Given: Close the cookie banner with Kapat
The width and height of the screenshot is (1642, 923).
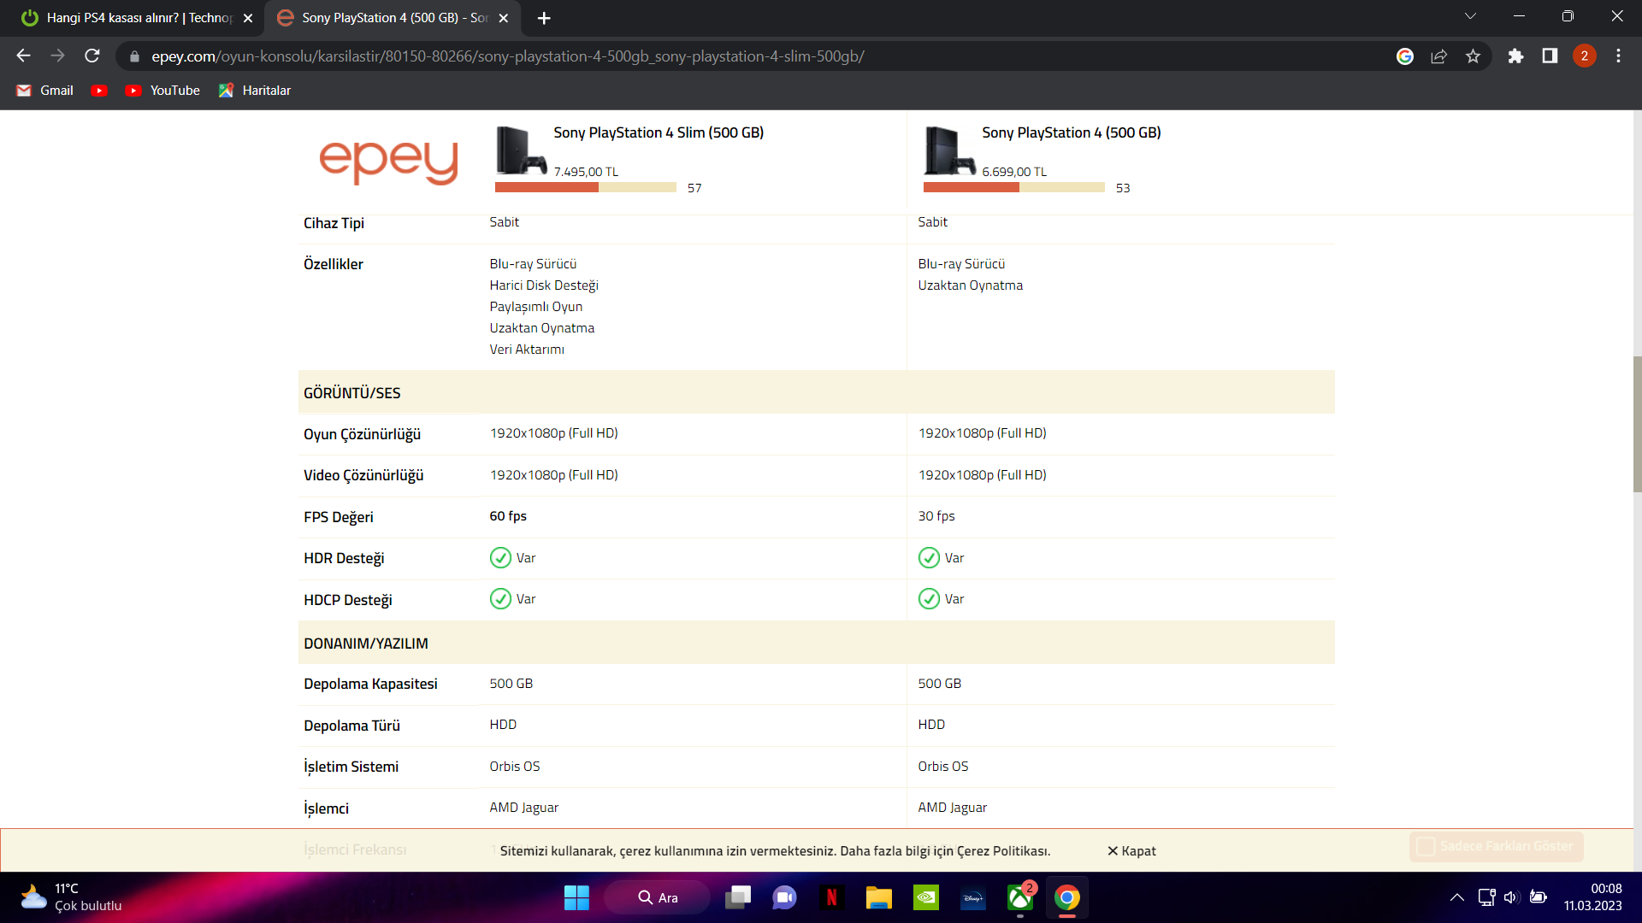Looking at the screenshot, I should click(x=1131, y=851).
